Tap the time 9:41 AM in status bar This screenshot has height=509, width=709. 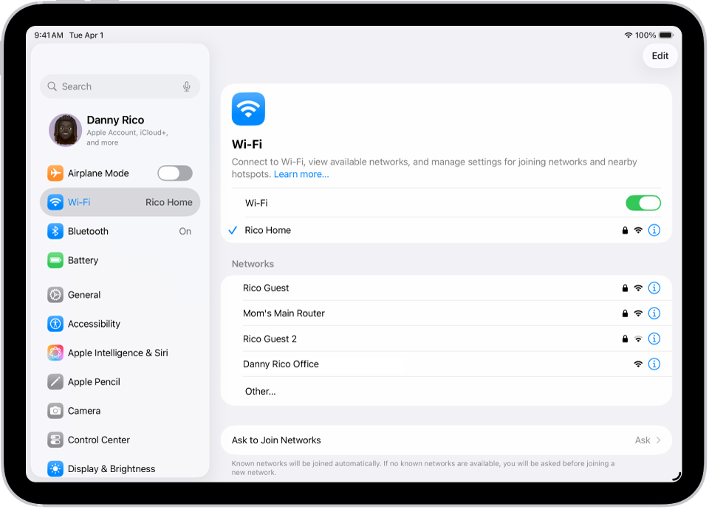(x=49, y=35)
